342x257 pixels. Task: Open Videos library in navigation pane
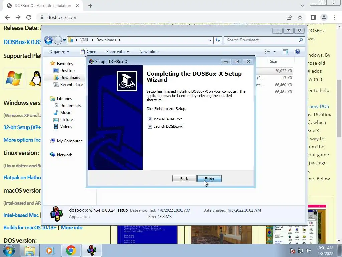66,127
